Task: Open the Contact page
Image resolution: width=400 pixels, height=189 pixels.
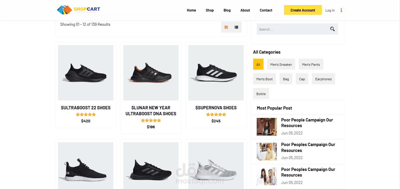Action: [266, 10]
